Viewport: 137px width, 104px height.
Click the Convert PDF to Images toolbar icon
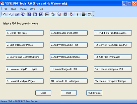pyautogui.click(x=59, y=14)
